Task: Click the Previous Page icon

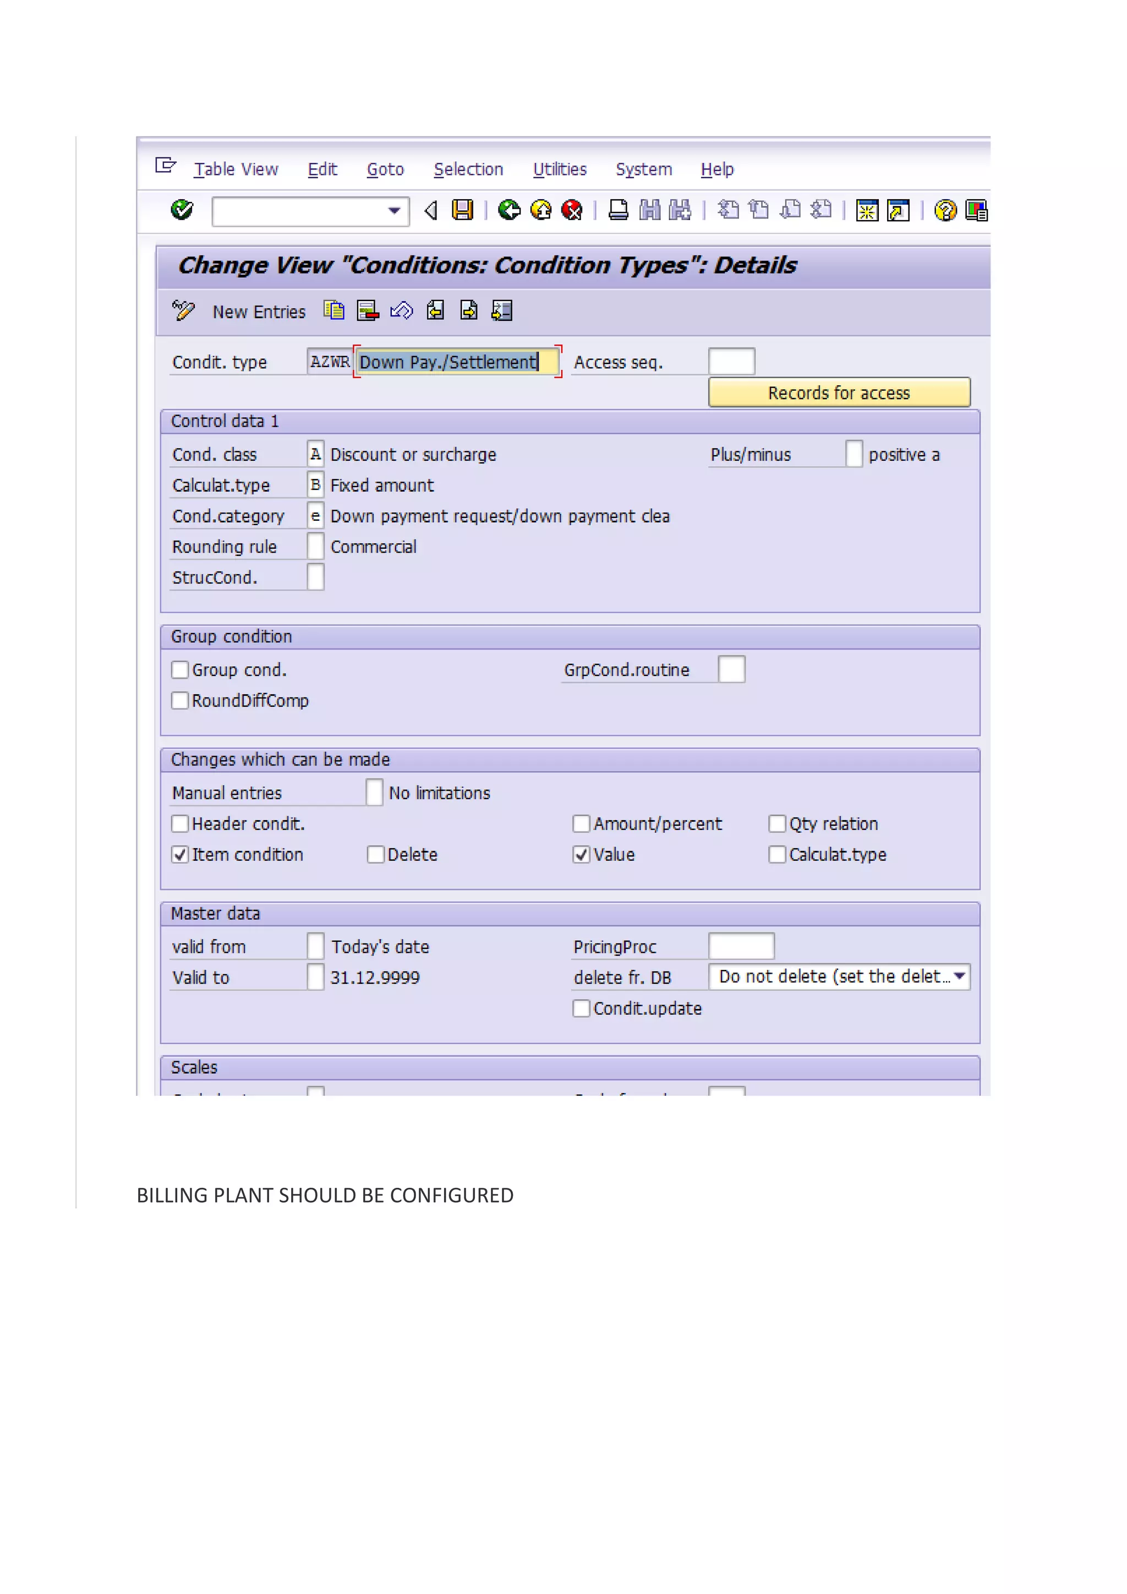Action: 759,210
